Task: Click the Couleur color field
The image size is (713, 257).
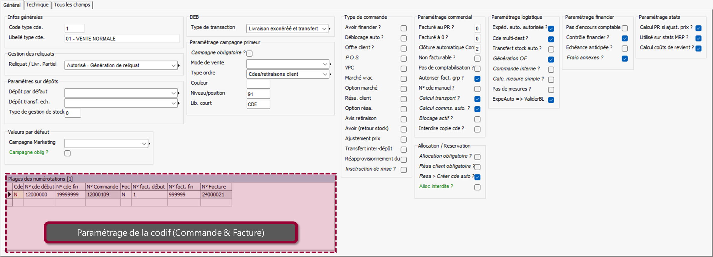Action: (x=258, y=84)
